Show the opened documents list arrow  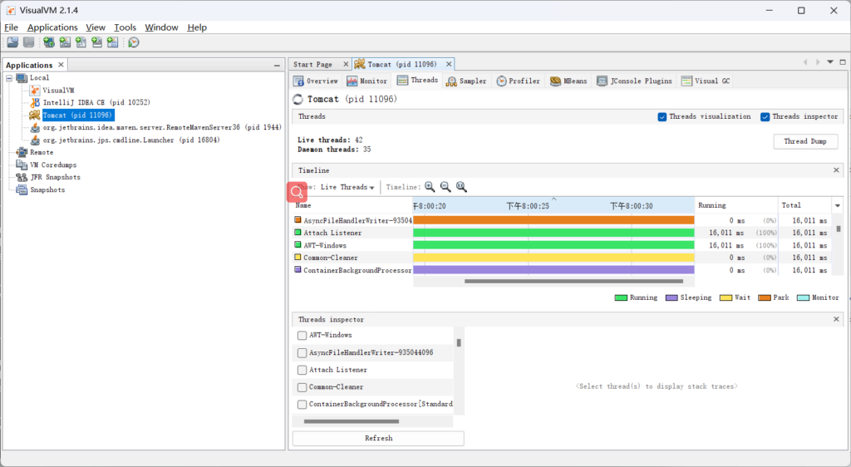[830, 62]
